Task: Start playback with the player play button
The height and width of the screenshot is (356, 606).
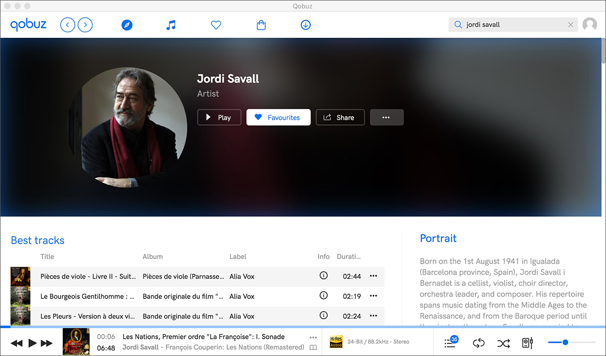Action: coord(32,343)
